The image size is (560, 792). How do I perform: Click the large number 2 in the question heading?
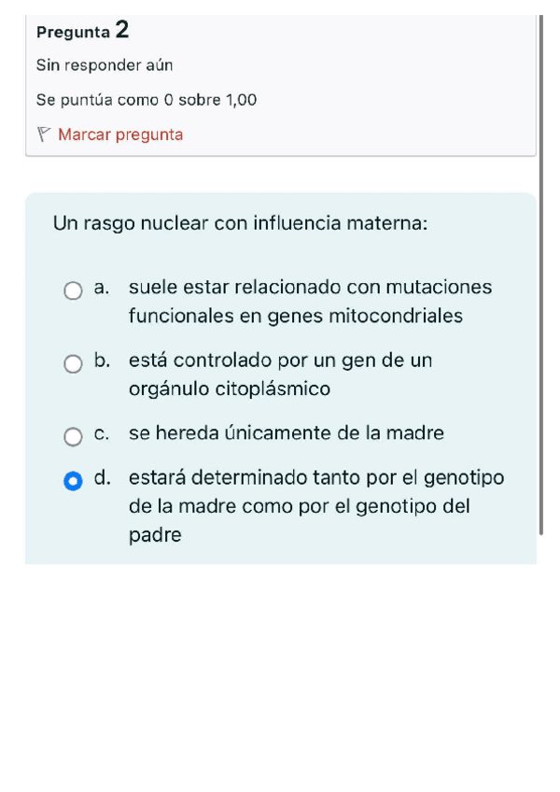[122, 30]
